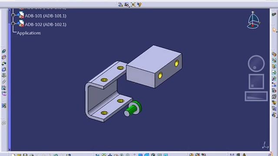This screenshot has width=278, height=156.
Task: Select the Contact Constraint tool
Action: pos(4,57)
